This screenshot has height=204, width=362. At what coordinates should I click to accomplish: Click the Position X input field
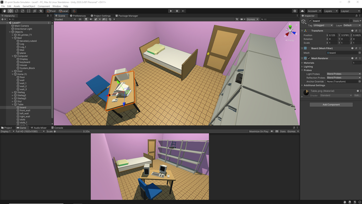(x=333, y=35)
